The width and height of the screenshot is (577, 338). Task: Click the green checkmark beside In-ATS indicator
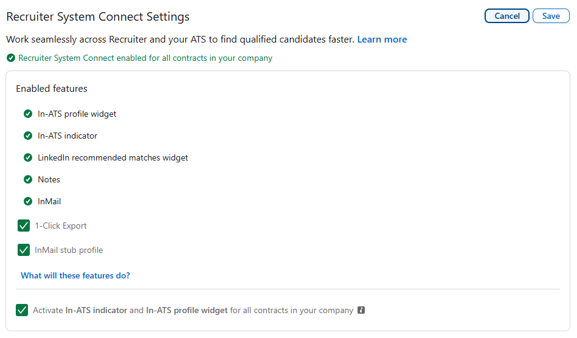(28, 136)
